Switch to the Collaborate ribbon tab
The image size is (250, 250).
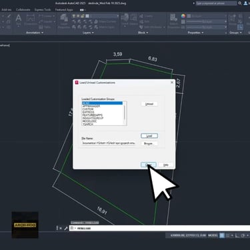pos(23,9)
